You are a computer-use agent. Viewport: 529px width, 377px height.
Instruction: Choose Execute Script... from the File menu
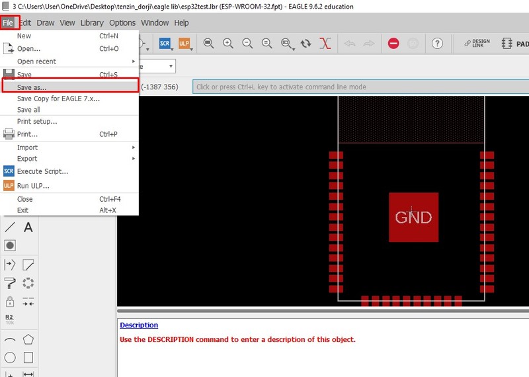click(x=69, y=171)
